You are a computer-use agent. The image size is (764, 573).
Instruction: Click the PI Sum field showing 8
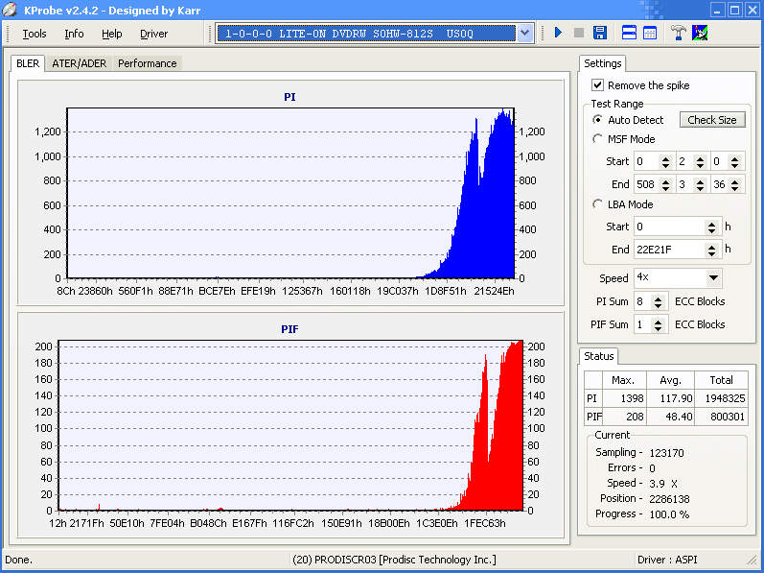[642, 302]
